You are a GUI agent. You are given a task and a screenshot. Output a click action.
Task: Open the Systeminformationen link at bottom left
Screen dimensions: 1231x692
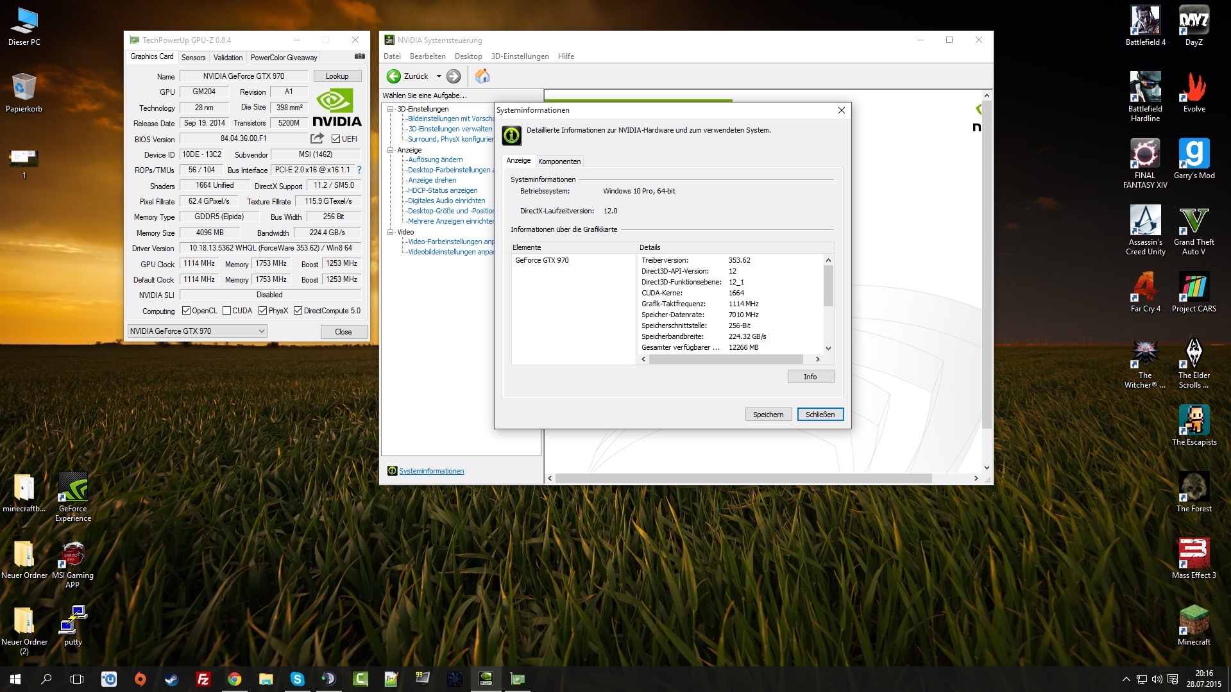tap(431, 471)
